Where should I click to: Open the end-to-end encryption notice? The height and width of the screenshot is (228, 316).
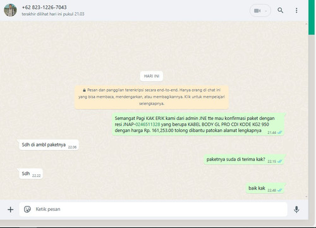pyautogui.click(x=152, y=97)
